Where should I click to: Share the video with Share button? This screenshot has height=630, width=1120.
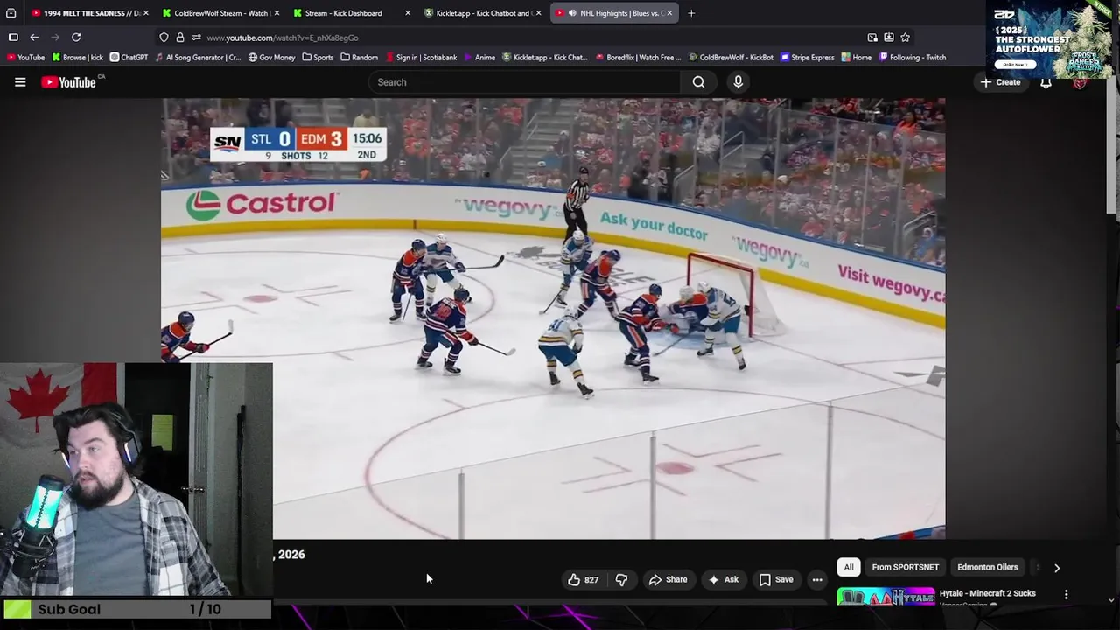(668, 579)
